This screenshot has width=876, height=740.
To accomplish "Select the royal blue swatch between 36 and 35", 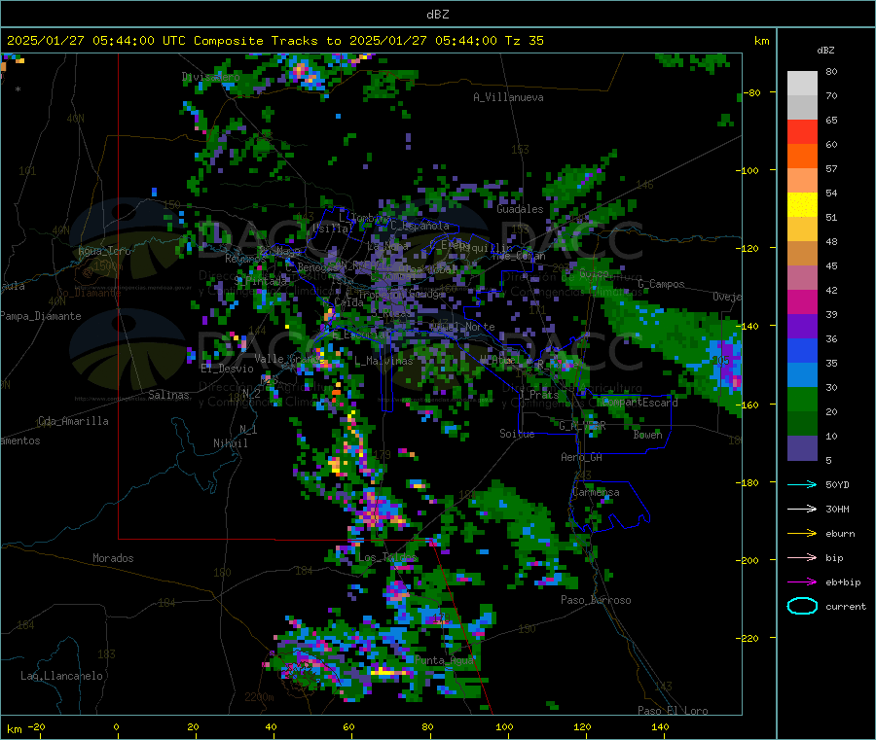I will coord(802,351).
